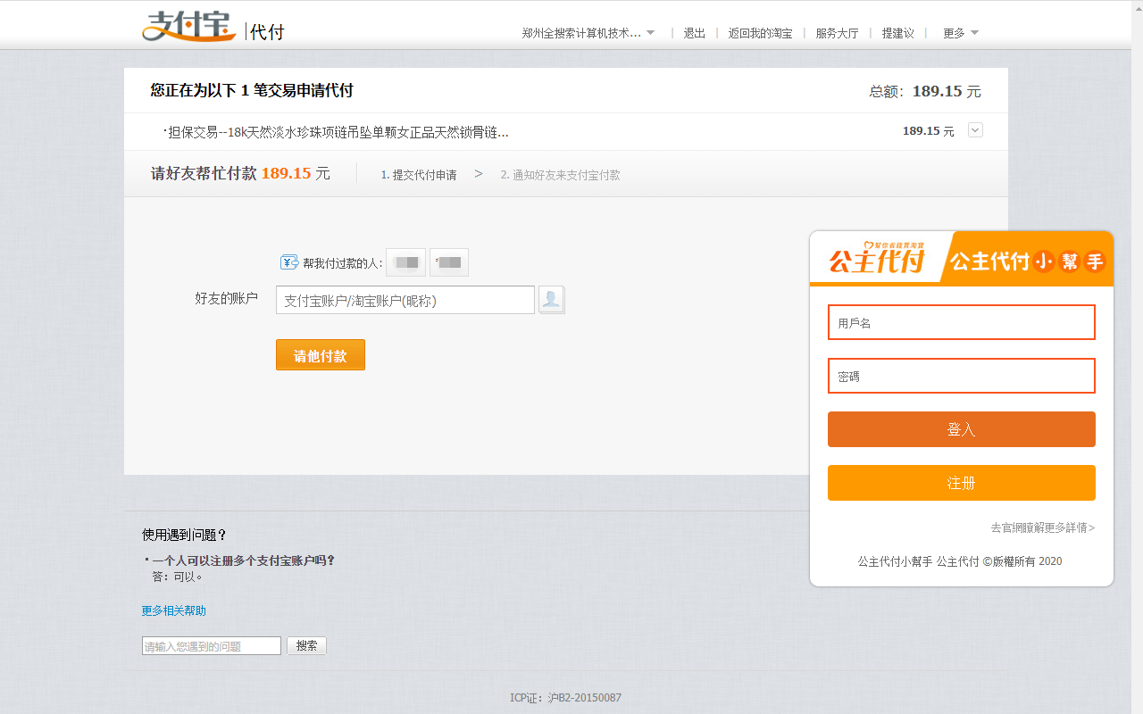This screenshot has width=1143, height=714.
Task: Focus the help question search input
Action: coord(212,645)
